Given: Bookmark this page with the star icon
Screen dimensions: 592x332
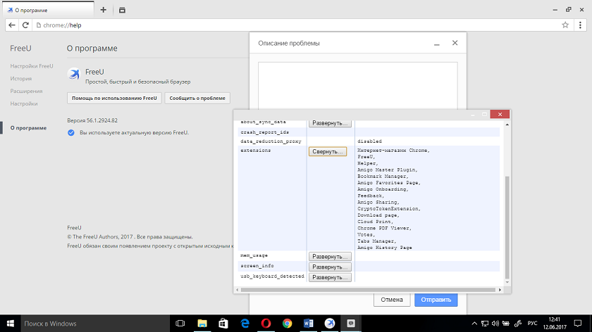Looking at the screenshot, I should [565, 25].
